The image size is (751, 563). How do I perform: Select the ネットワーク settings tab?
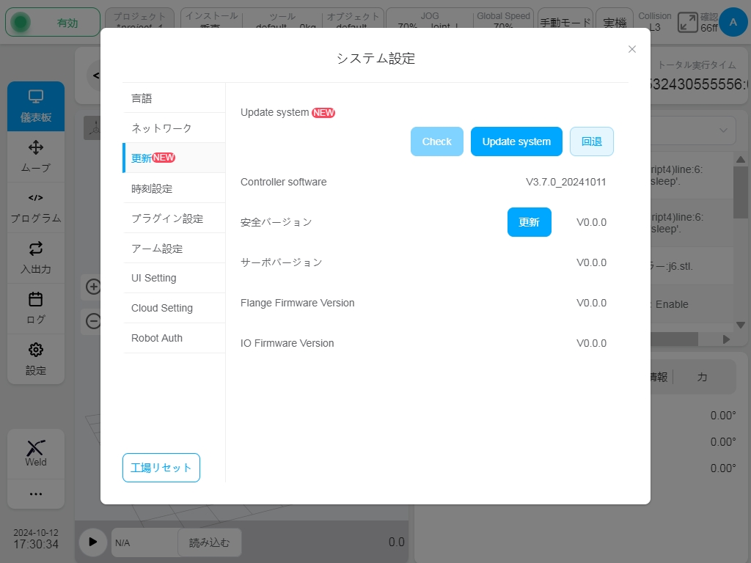[x=174, y=128]
